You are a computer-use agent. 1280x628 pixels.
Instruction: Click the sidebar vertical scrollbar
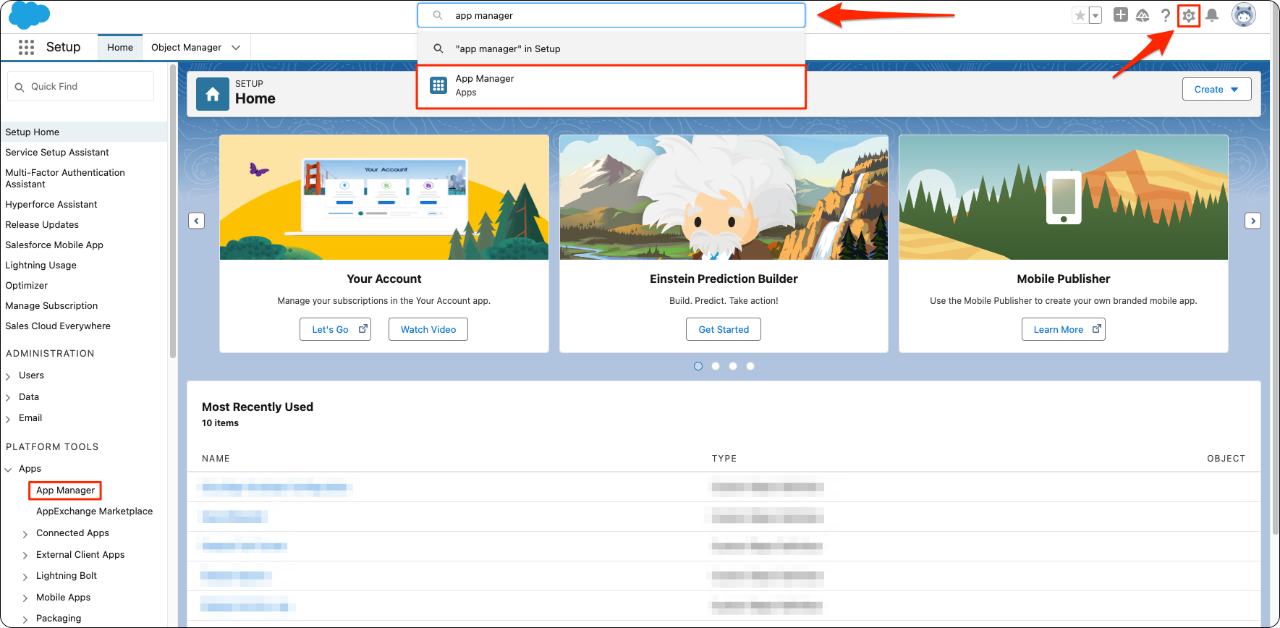click(x=172, y=211)
